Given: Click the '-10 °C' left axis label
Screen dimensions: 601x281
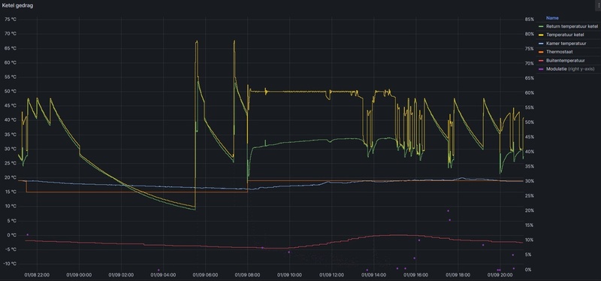Looking at the screenshot, I should (x=10, y=264).
